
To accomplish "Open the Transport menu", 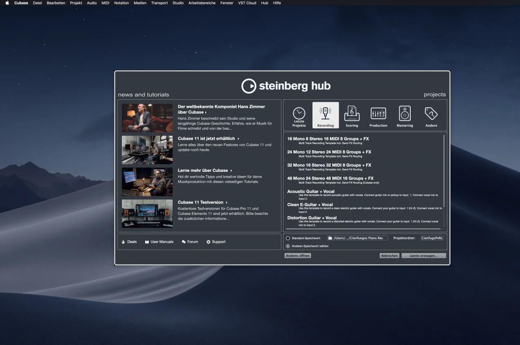I will [x=159, y=3].
